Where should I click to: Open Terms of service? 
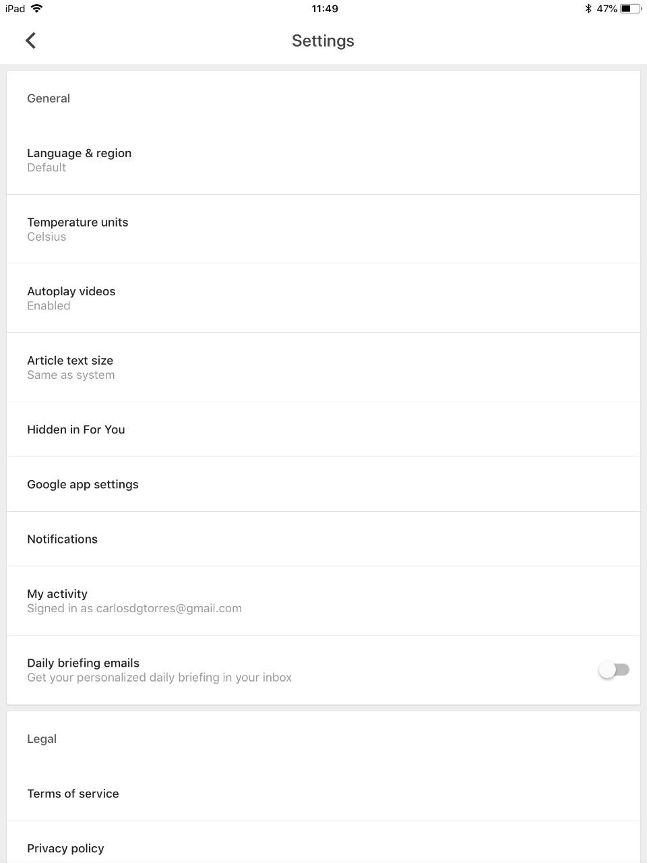pos(73,794)
